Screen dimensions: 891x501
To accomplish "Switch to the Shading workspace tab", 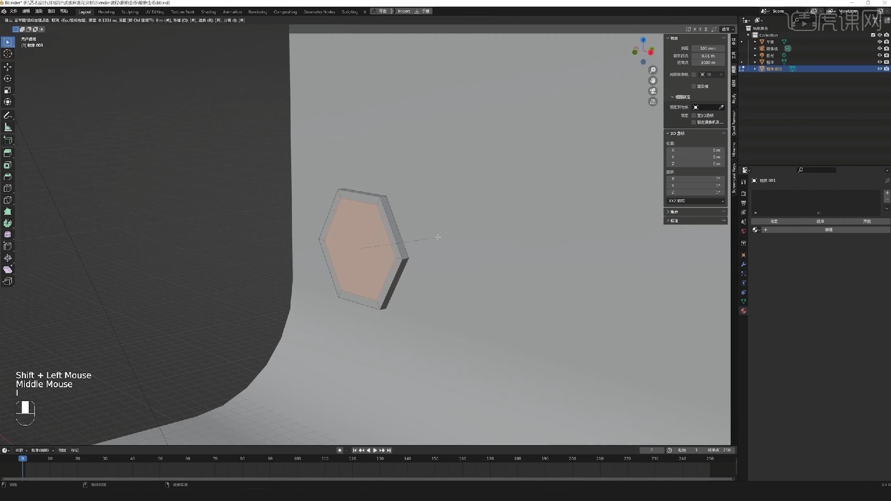I will (208, 12).
